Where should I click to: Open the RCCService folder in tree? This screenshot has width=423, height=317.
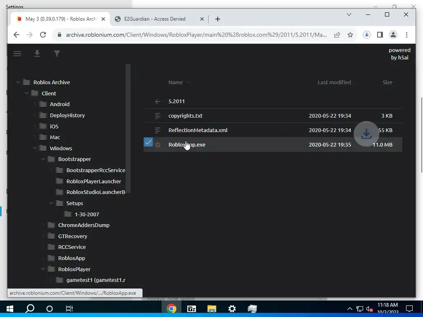pos(72,247)
